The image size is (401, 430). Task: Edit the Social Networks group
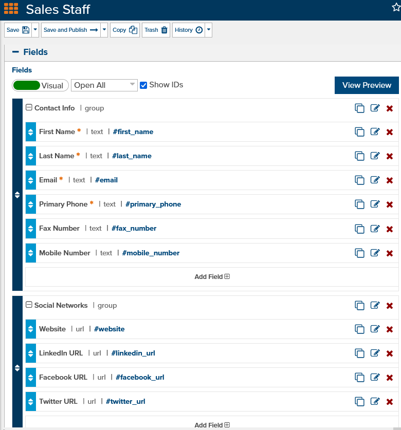point(375,305)
